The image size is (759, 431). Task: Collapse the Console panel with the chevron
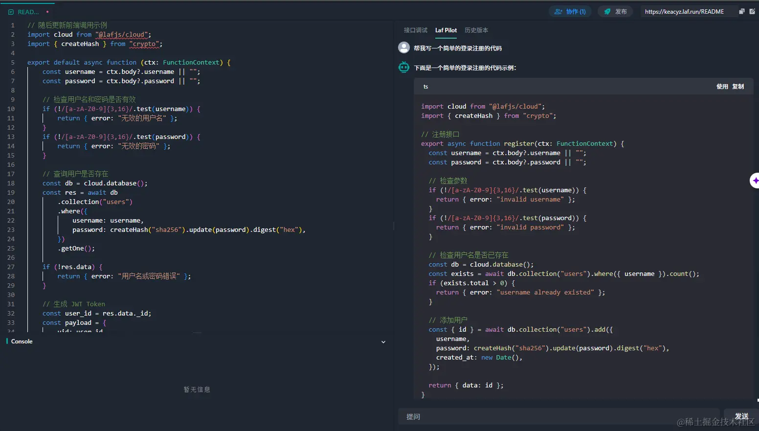(x=383, y=342)
